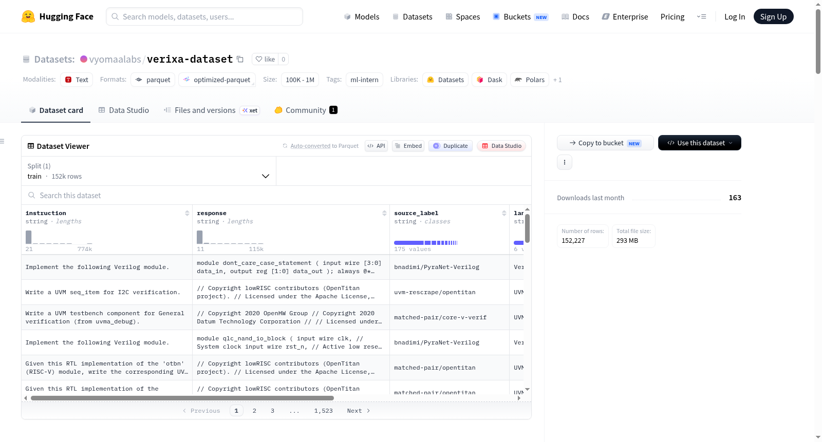This screenshot has width=822, height=442.
Task: Show the +1 additional libraries
Action: pyautogui.click(x=557, y=80)
